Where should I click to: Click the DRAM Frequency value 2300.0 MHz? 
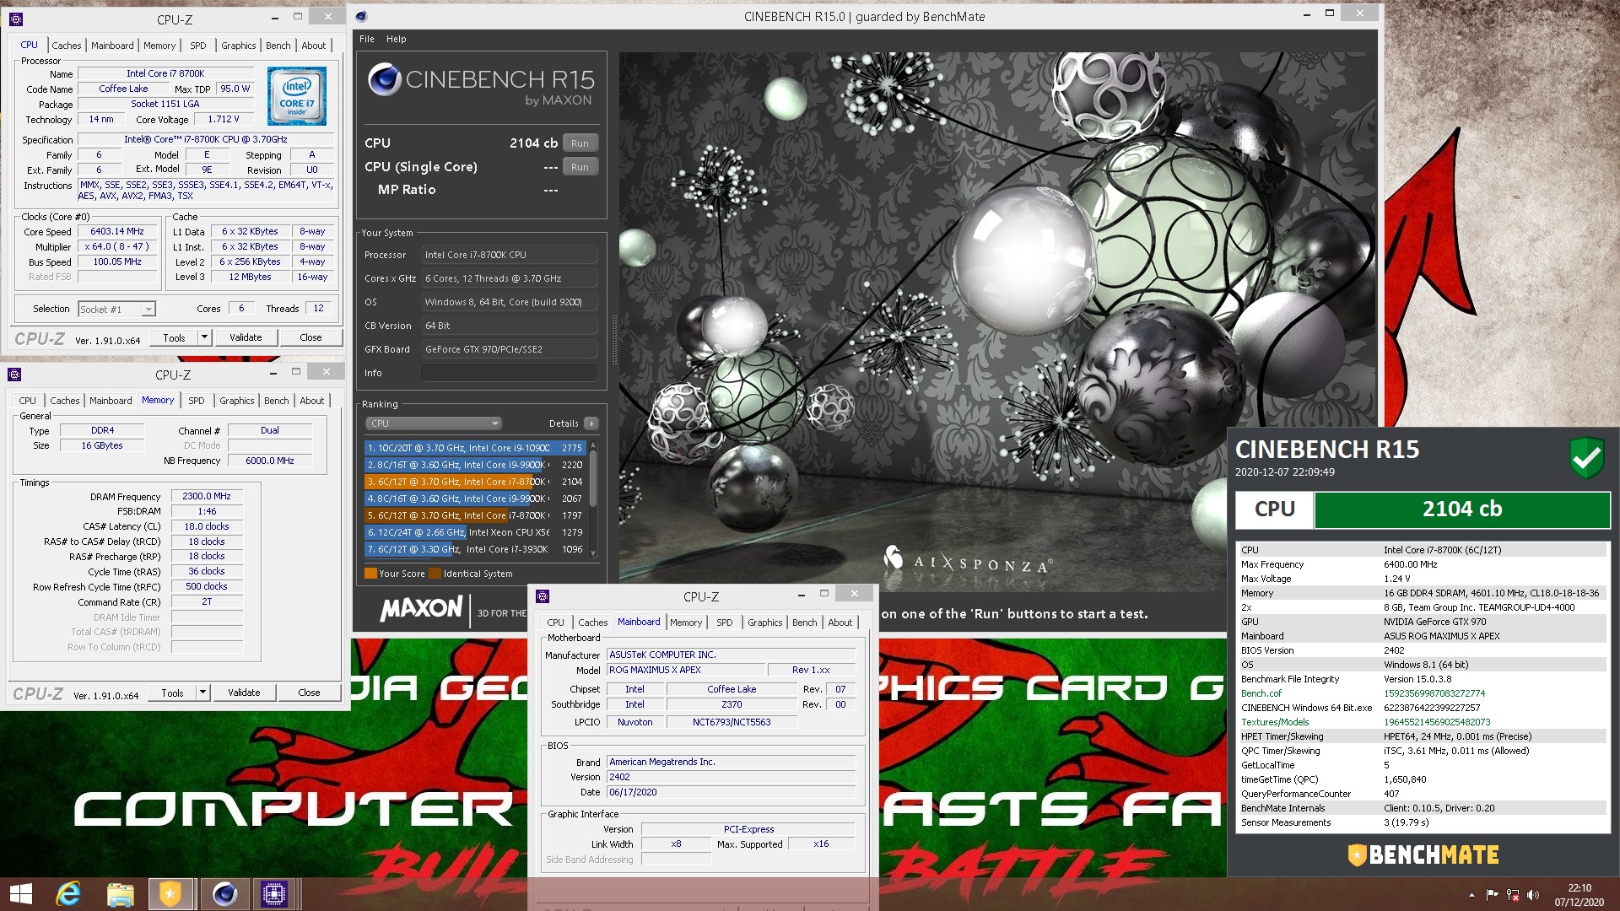207,497
